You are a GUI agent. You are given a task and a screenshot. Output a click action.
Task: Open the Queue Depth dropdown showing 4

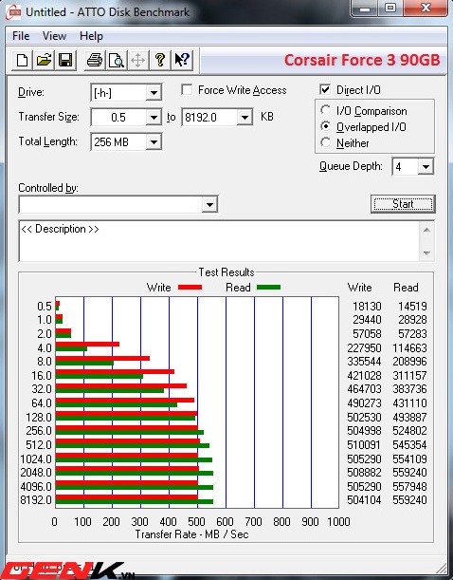pyautogui.click(x=426, y=167)
